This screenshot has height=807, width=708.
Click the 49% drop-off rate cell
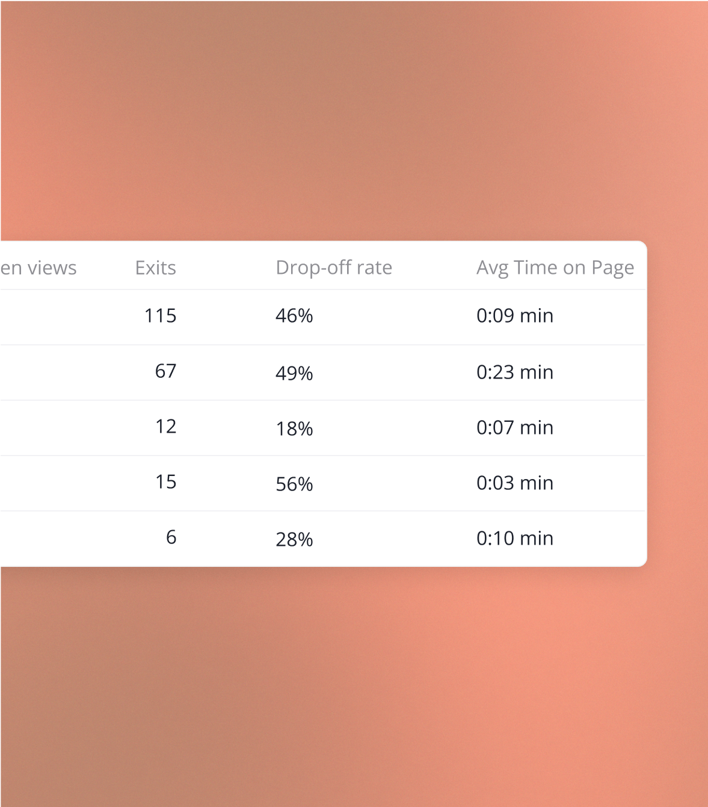pyautogui.click(x=294, y=373)
